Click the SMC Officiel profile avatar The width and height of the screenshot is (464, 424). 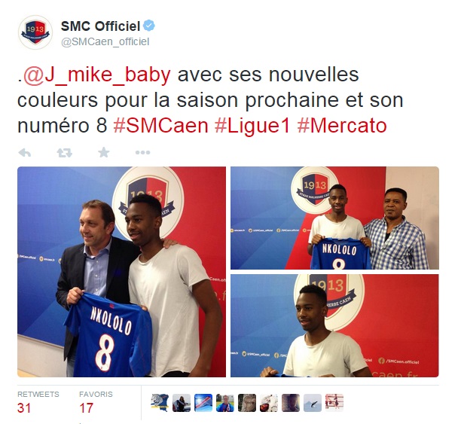35,32
